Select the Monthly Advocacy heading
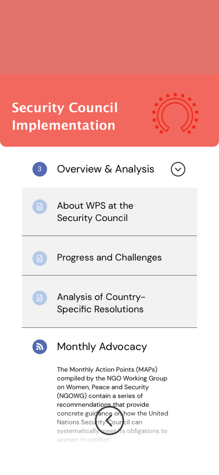 102,347
